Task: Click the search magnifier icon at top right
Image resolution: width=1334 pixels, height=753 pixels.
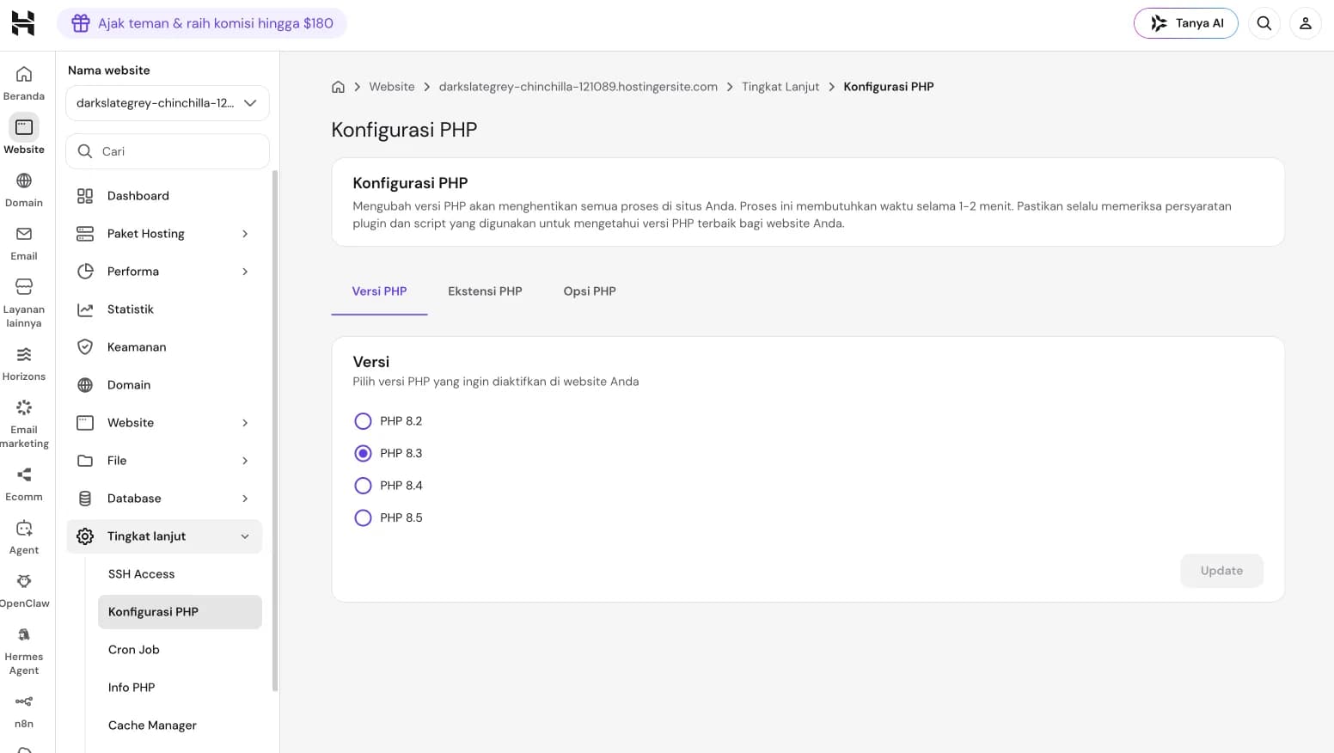Action: coord(1264,23)
